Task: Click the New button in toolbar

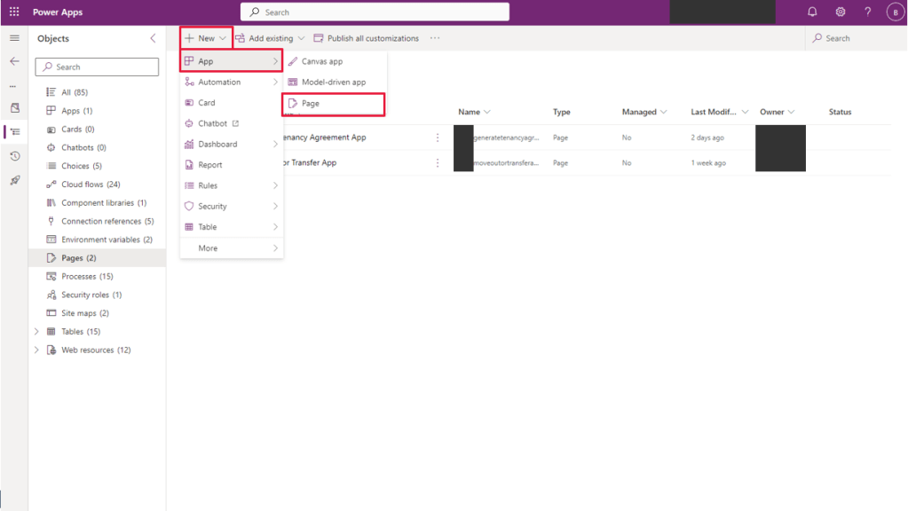Action: [x=206, y=38]
